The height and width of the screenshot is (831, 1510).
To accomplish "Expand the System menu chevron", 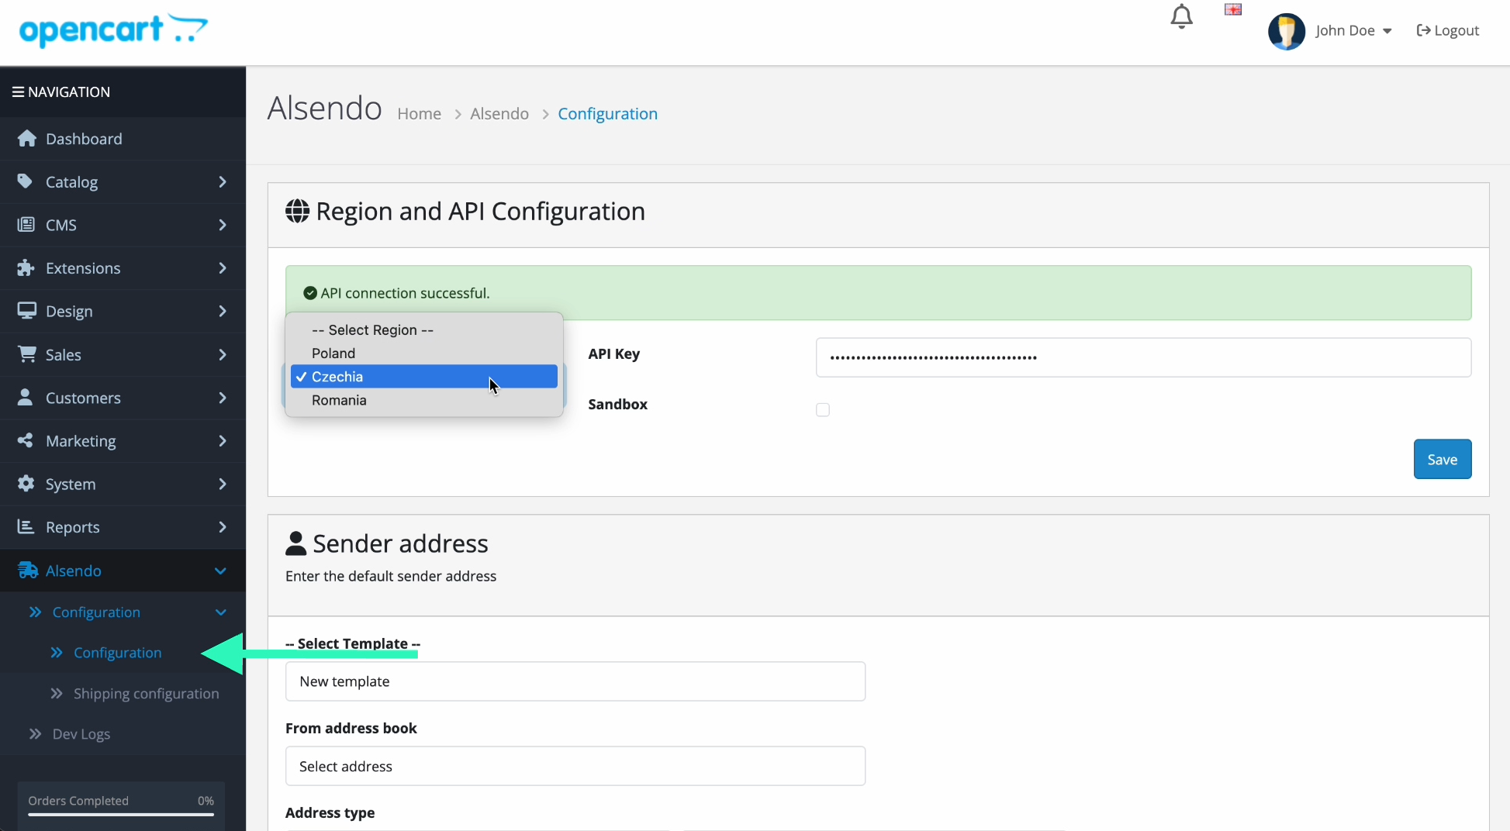I will pos(223,484).
